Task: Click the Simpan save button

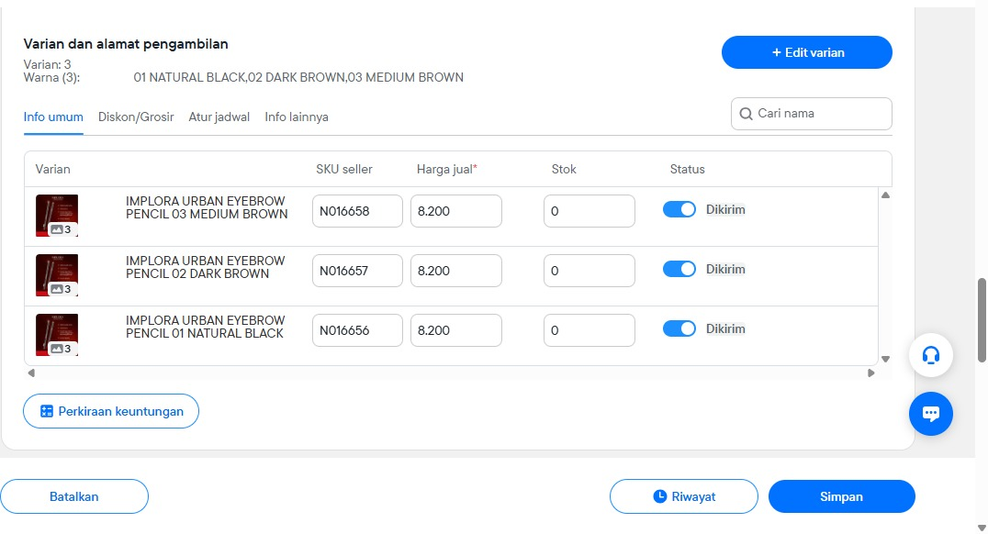Action: click(x=842, y=496)
